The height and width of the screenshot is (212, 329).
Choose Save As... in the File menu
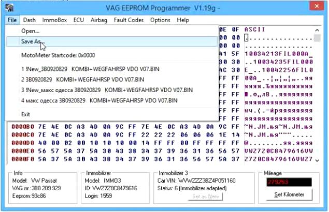[x=111, y=41]
